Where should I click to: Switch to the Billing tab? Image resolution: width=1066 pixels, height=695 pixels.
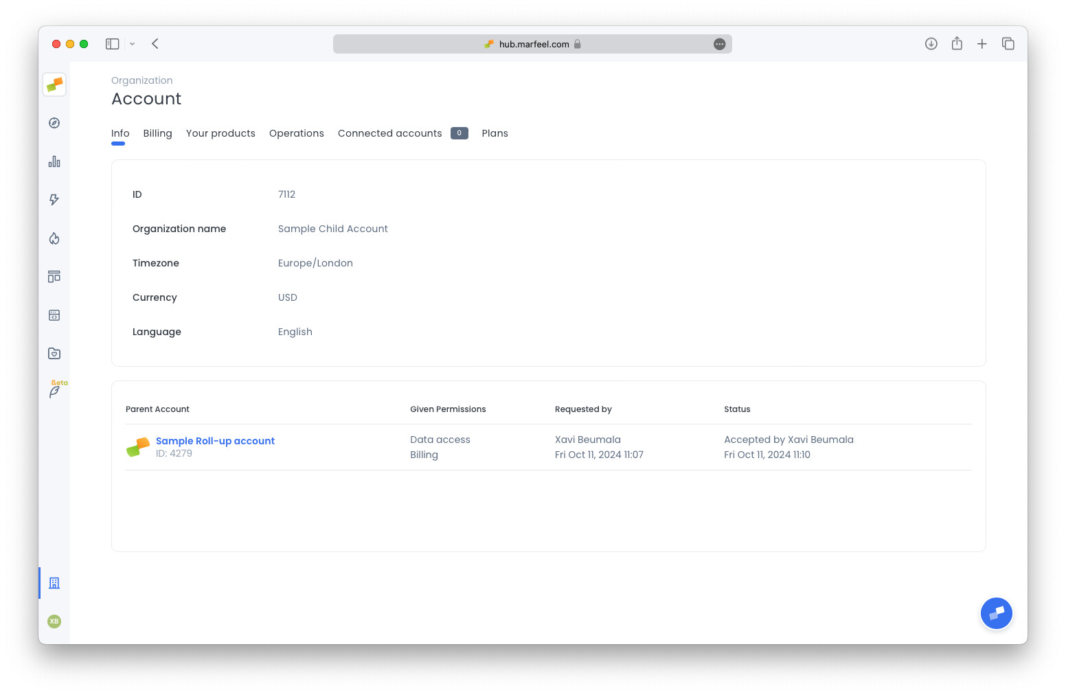coord(157,133)
